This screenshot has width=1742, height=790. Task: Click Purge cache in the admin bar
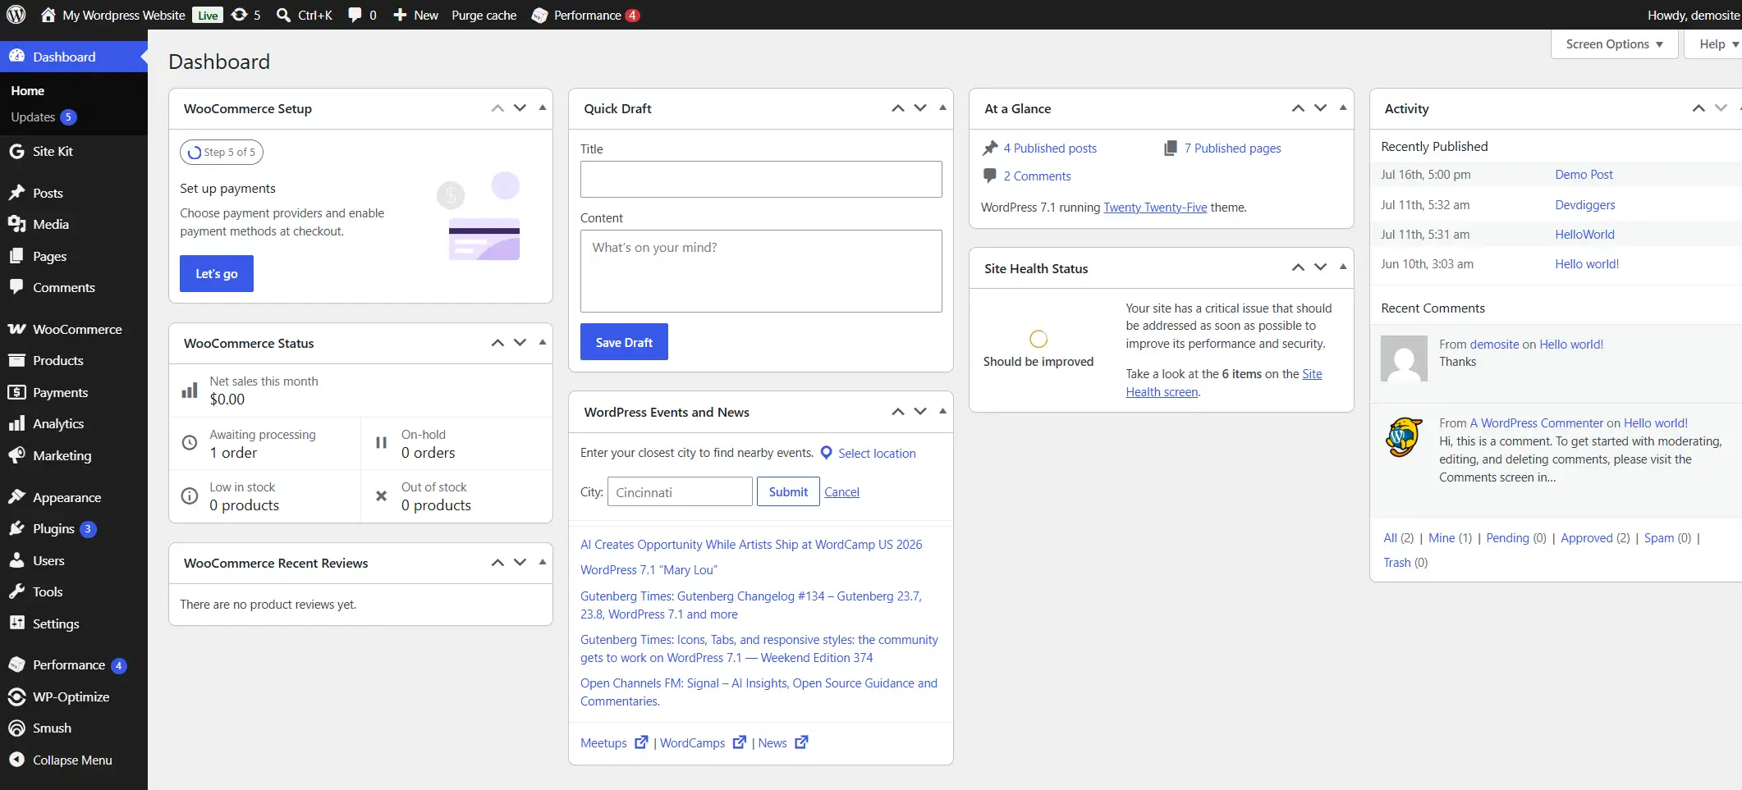(484, 15)
